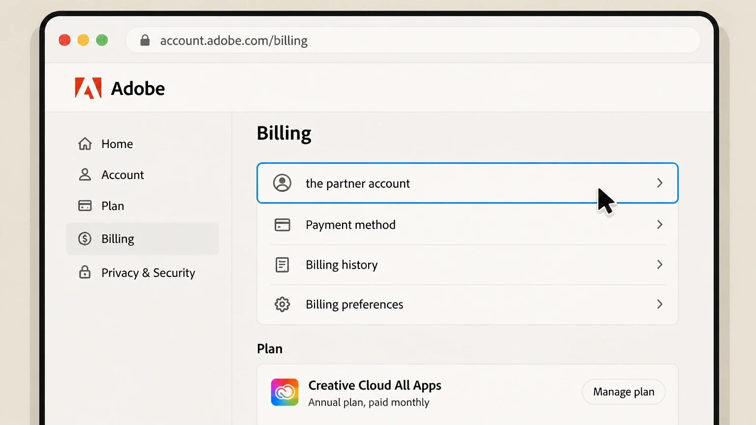Viewport: 756px width, 425px height.
Task: Click the Billing preferences gear icon
Action: [x=282, y=304]
